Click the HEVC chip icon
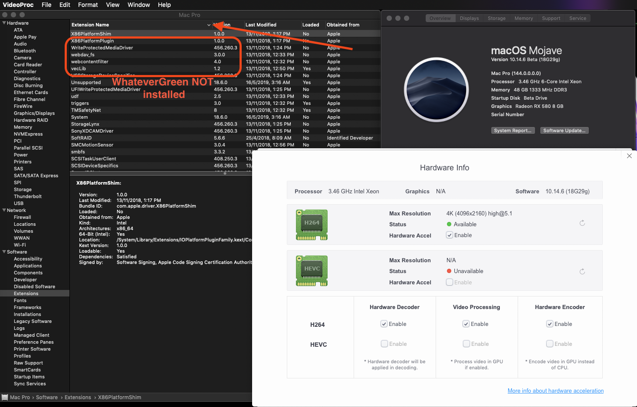 pos(312,271)
